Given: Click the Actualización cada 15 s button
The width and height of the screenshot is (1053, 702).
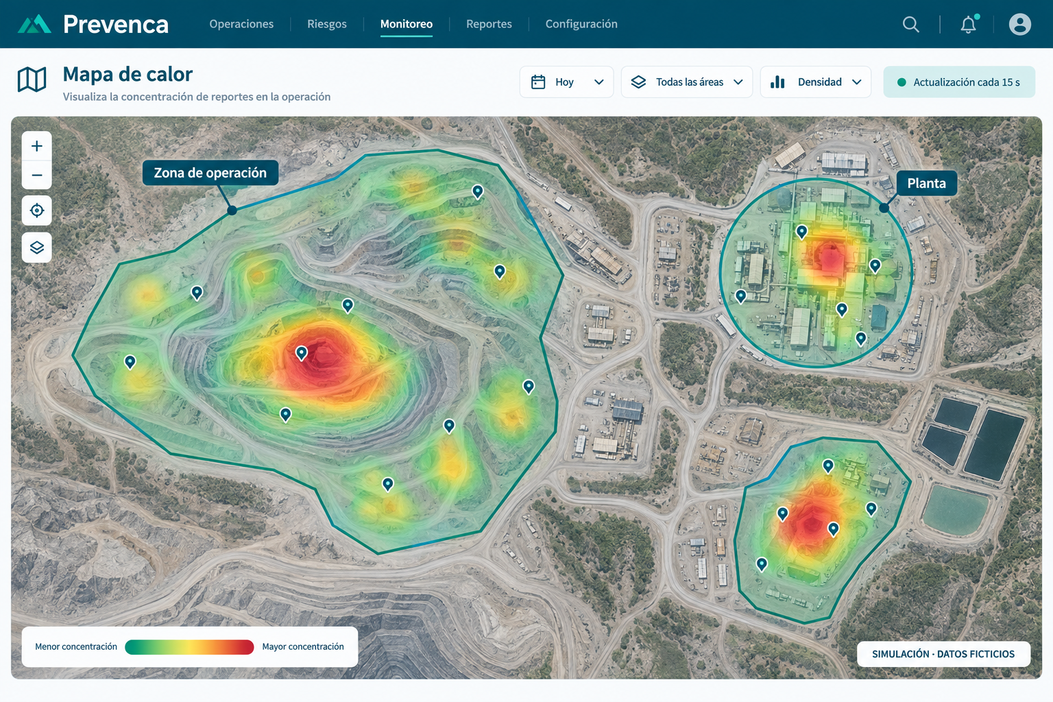Looking at the screenshot, I should 959,82.
